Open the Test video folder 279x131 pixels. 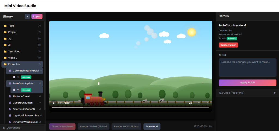(22, 51)
